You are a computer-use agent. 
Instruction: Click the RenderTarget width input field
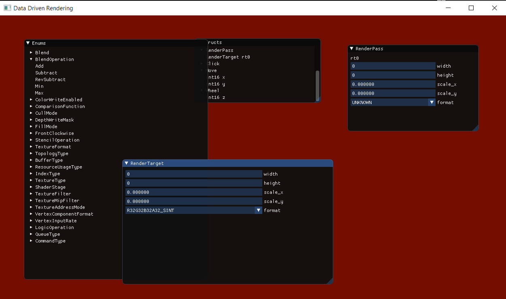click(x=193, y=174)
